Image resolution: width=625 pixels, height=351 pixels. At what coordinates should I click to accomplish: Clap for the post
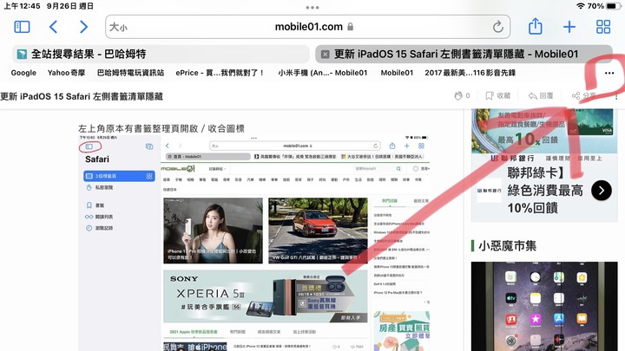[x=462, y=95]
